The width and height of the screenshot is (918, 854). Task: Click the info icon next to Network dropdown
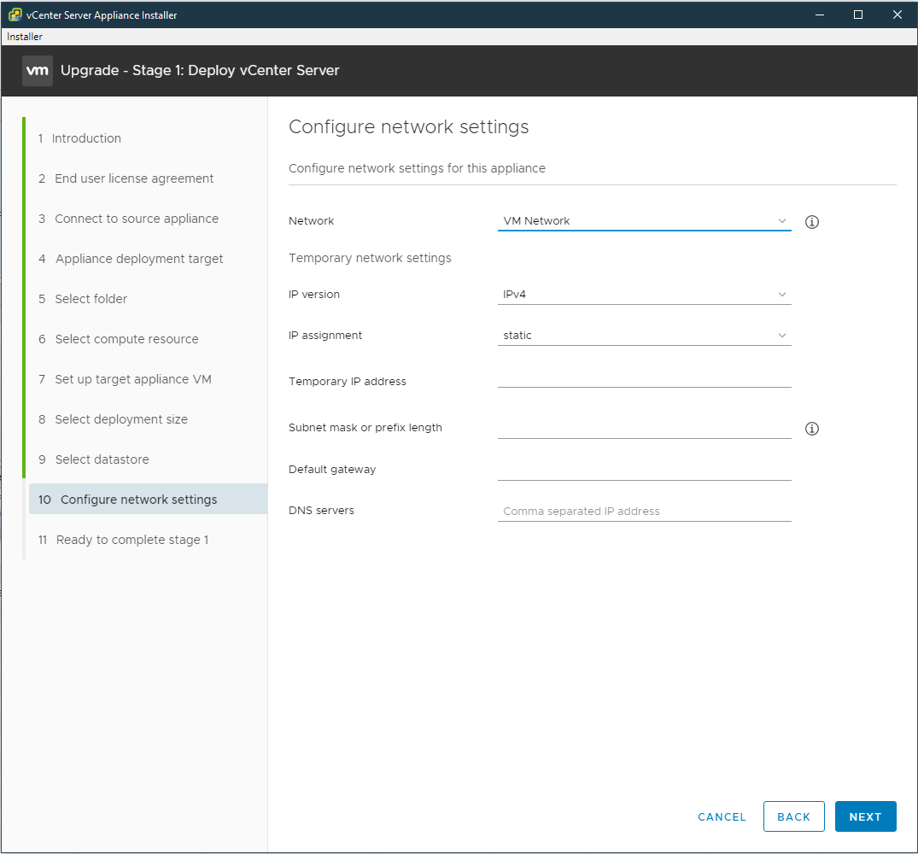pos(811,222)
